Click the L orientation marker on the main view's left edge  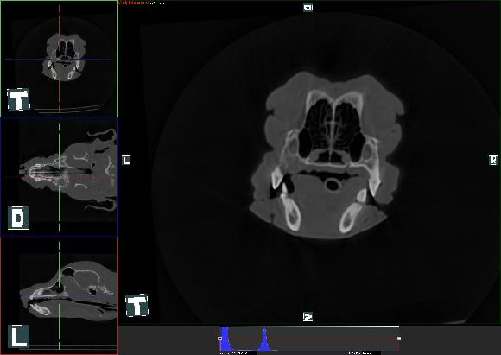pos(126,160)
